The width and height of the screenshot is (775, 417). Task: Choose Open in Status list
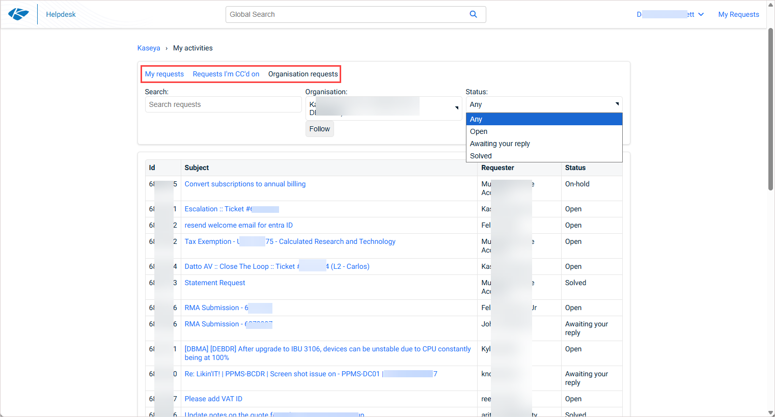pos(479,131)
